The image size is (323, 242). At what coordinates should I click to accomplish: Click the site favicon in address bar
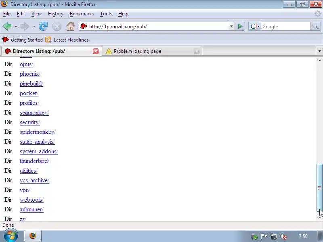84,26
